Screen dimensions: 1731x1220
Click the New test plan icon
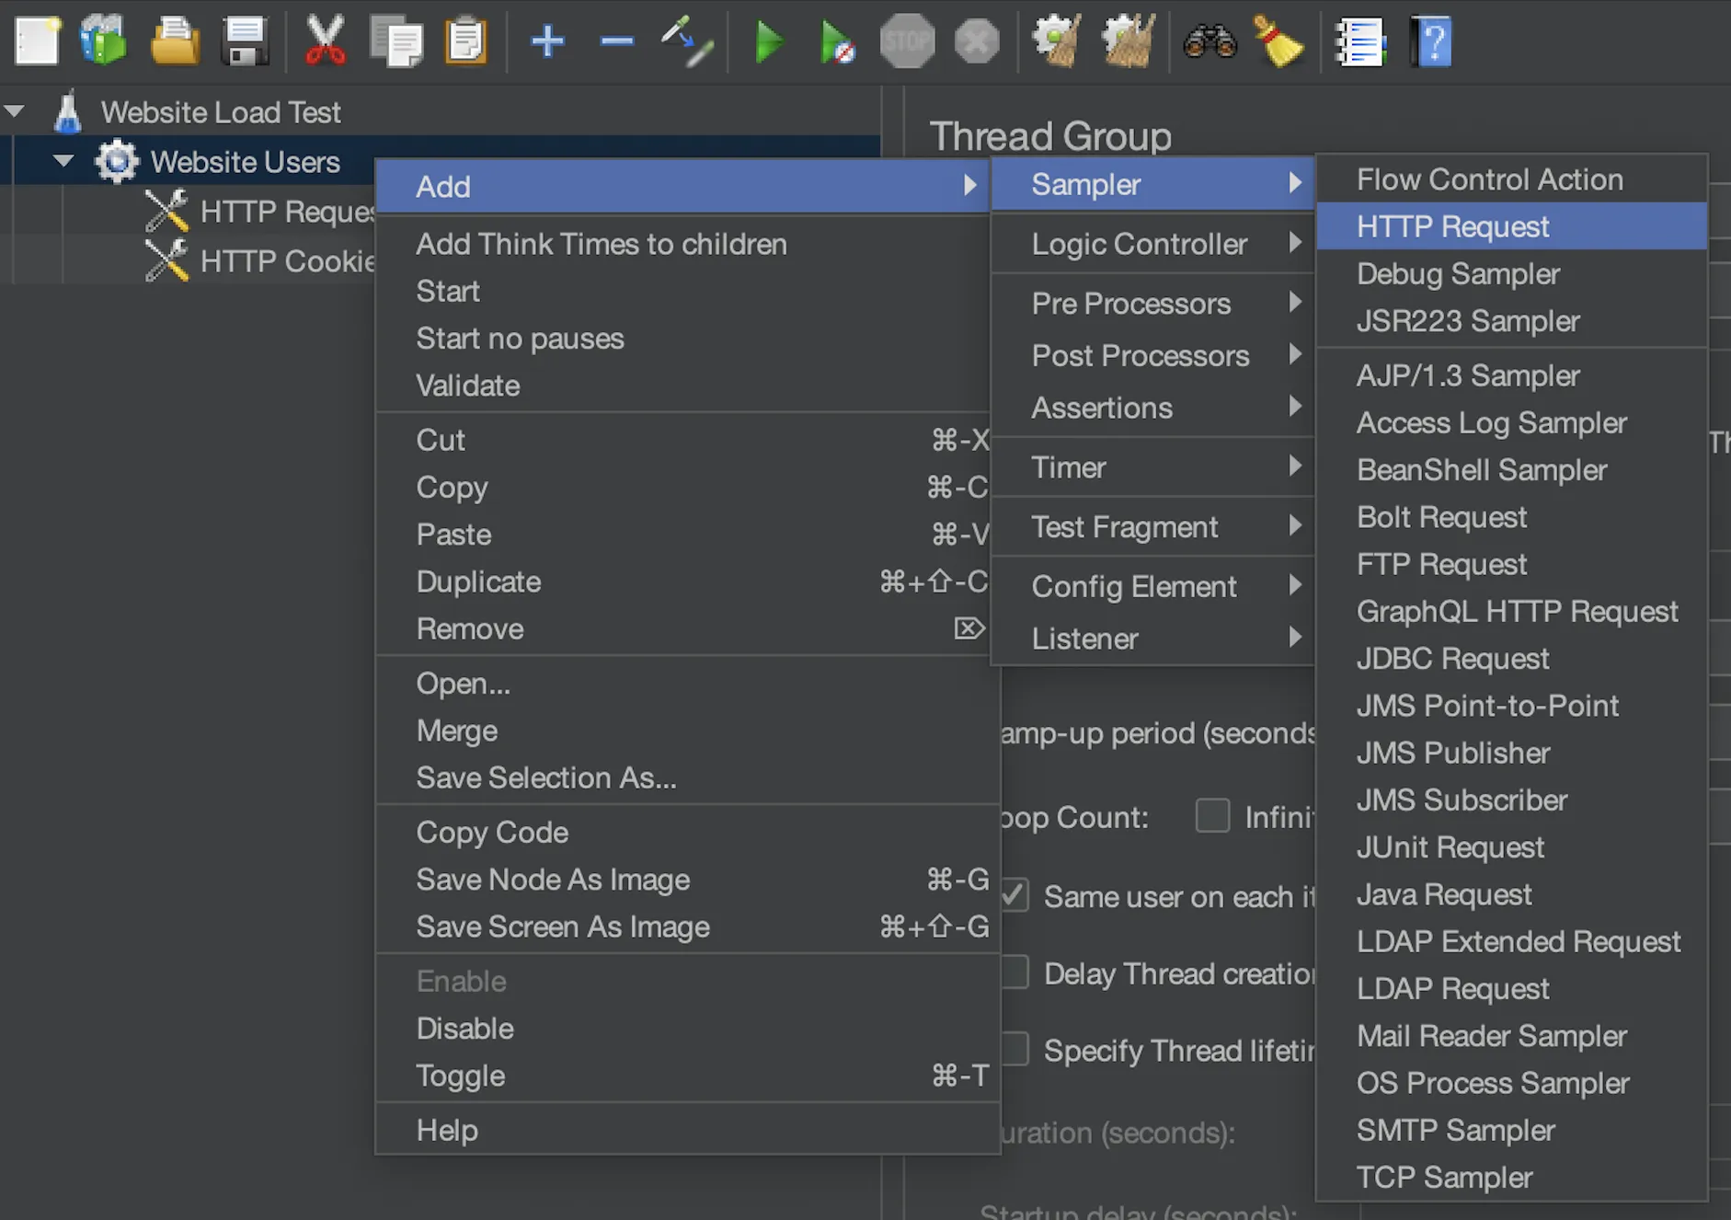pos(37,41)
